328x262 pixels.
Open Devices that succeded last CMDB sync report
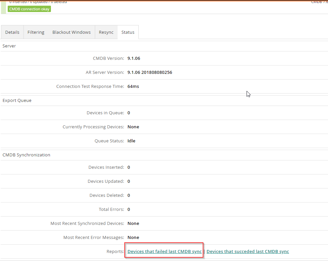pyautogui.click(x=248, y=251)
